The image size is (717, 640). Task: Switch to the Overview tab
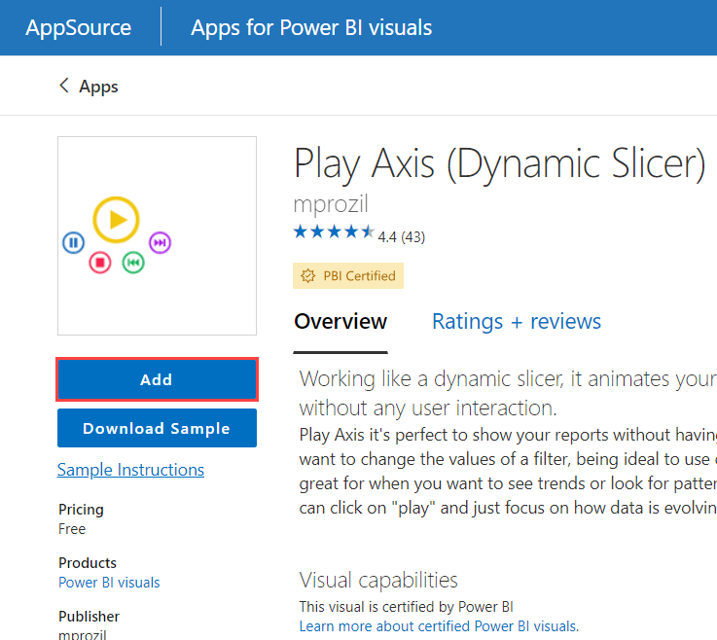(341, 321)
